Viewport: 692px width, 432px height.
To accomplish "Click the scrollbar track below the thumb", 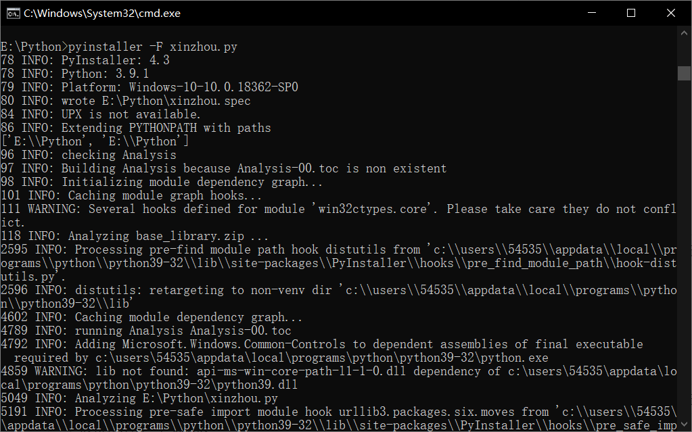I will coord(684,256).
